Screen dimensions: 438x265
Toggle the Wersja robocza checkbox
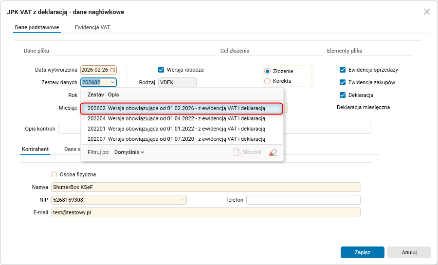[162, 70]
